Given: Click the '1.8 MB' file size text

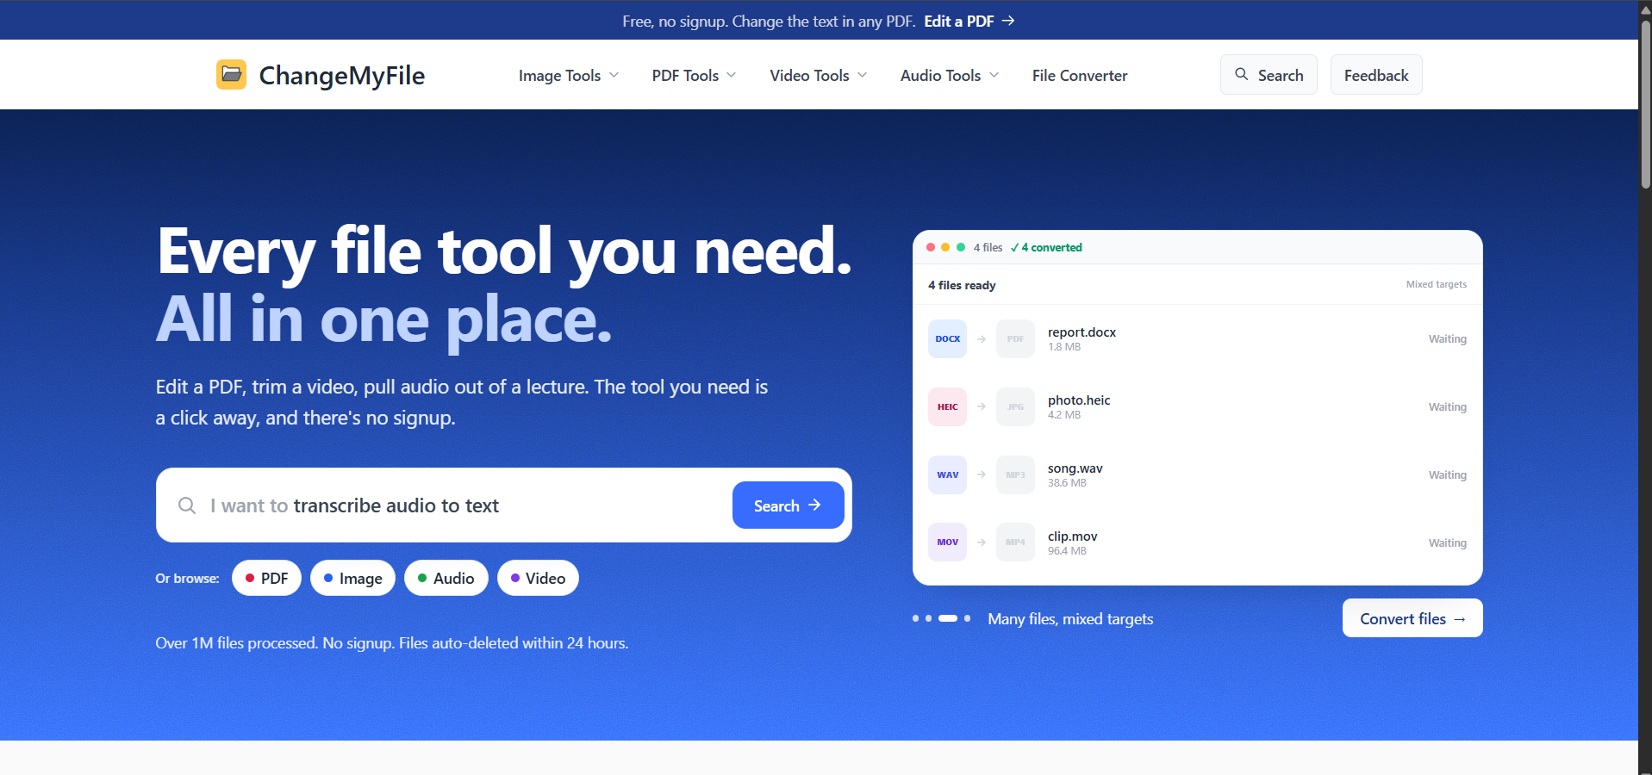Looking at the screenshot, I should [1064, 347].
